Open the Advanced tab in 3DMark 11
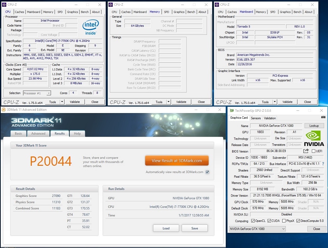 click(38, 134)
